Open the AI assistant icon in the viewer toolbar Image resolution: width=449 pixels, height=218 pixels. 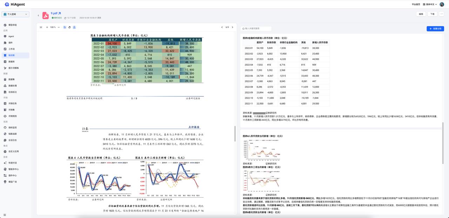(74, 27)
